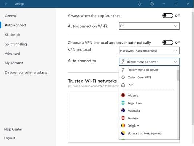The width and height of the screenshot is (194, 146).
Task: Click the Onion Over VPN icon
Action: click(123, 77)
